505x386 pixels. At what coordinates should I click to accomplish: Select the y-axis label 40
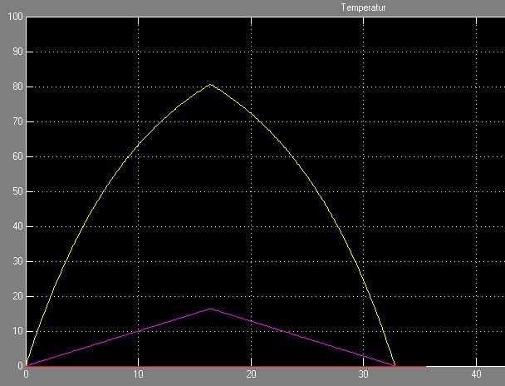pos(14,226)
